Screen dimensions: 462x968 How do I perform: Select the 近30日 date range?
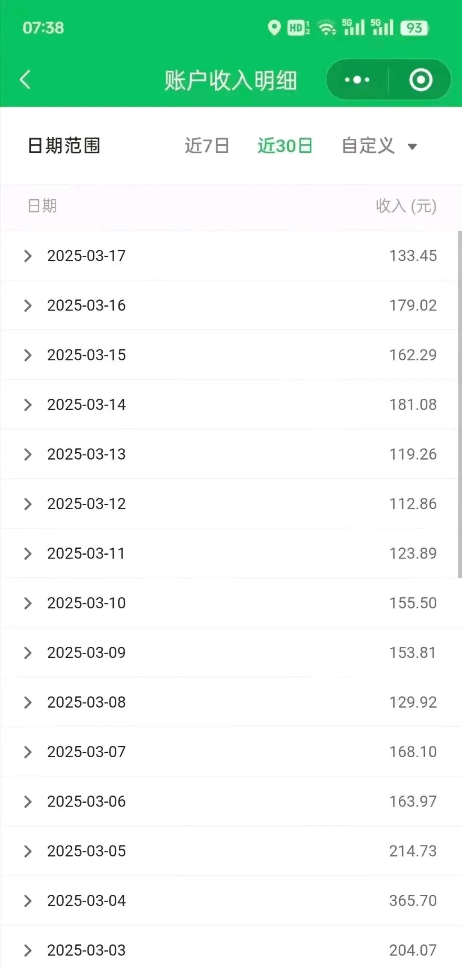[285, 146]
